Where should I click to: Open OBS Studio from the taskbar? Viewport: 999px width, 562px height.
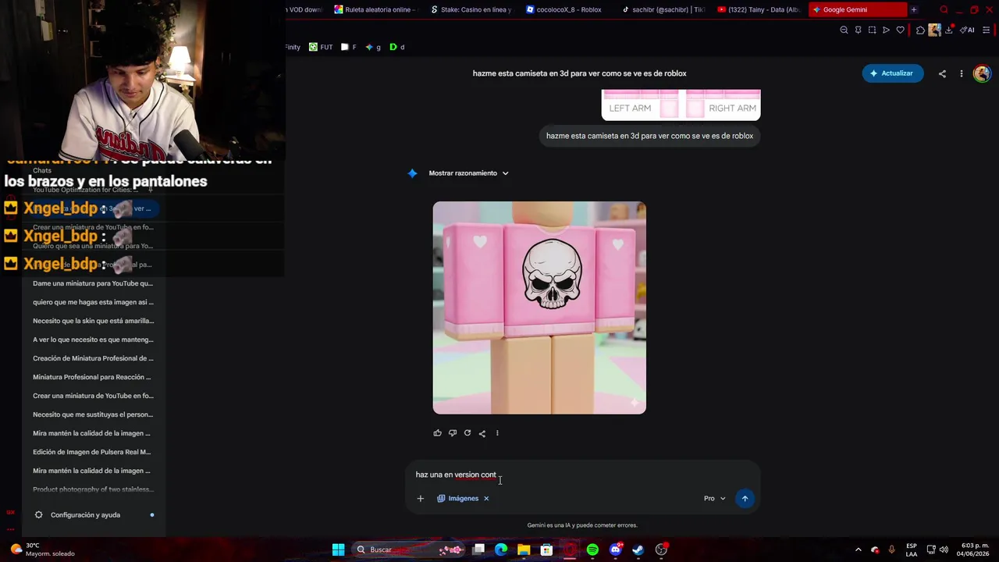pyautogui.click(x=661, y=550)
